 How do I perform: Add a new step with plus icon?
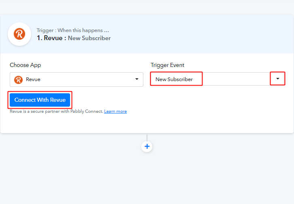[147, 146]
